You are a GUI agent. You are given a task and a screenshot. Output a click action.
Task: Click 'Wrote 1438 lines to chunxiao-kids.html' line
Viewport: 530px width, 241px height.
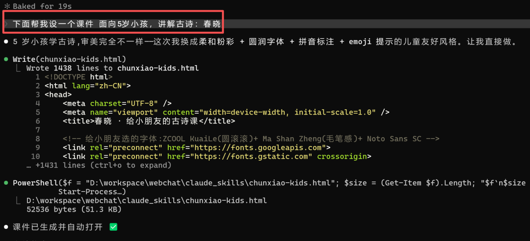coord(112,68)
